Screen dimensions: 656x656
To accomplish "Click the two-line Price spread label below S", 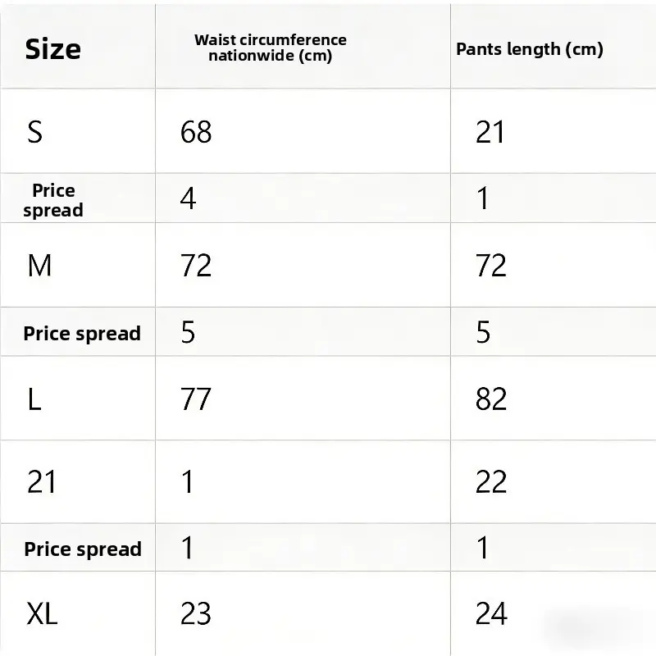I will click(x=53, y=200).
